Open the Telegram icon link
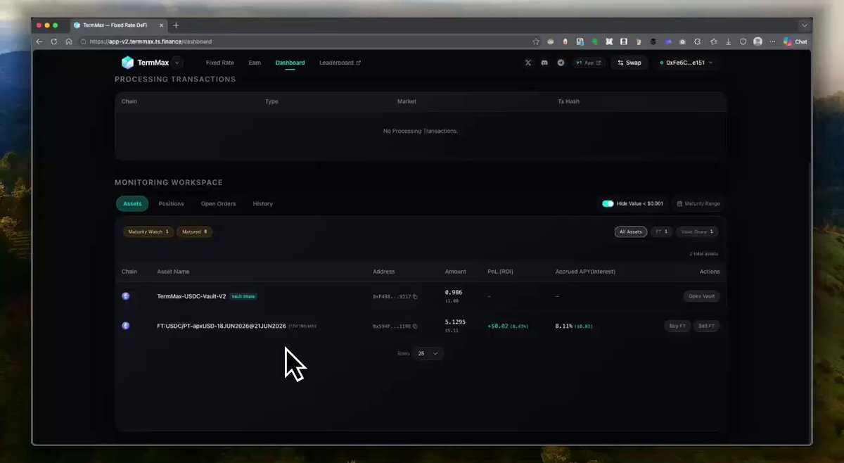 [561, 63]
